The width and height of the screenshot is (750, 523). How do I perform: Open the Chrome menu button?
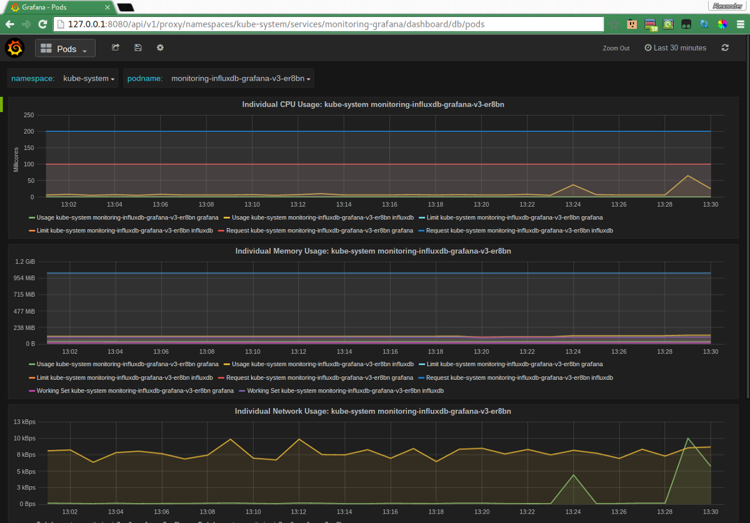[741, 24]
